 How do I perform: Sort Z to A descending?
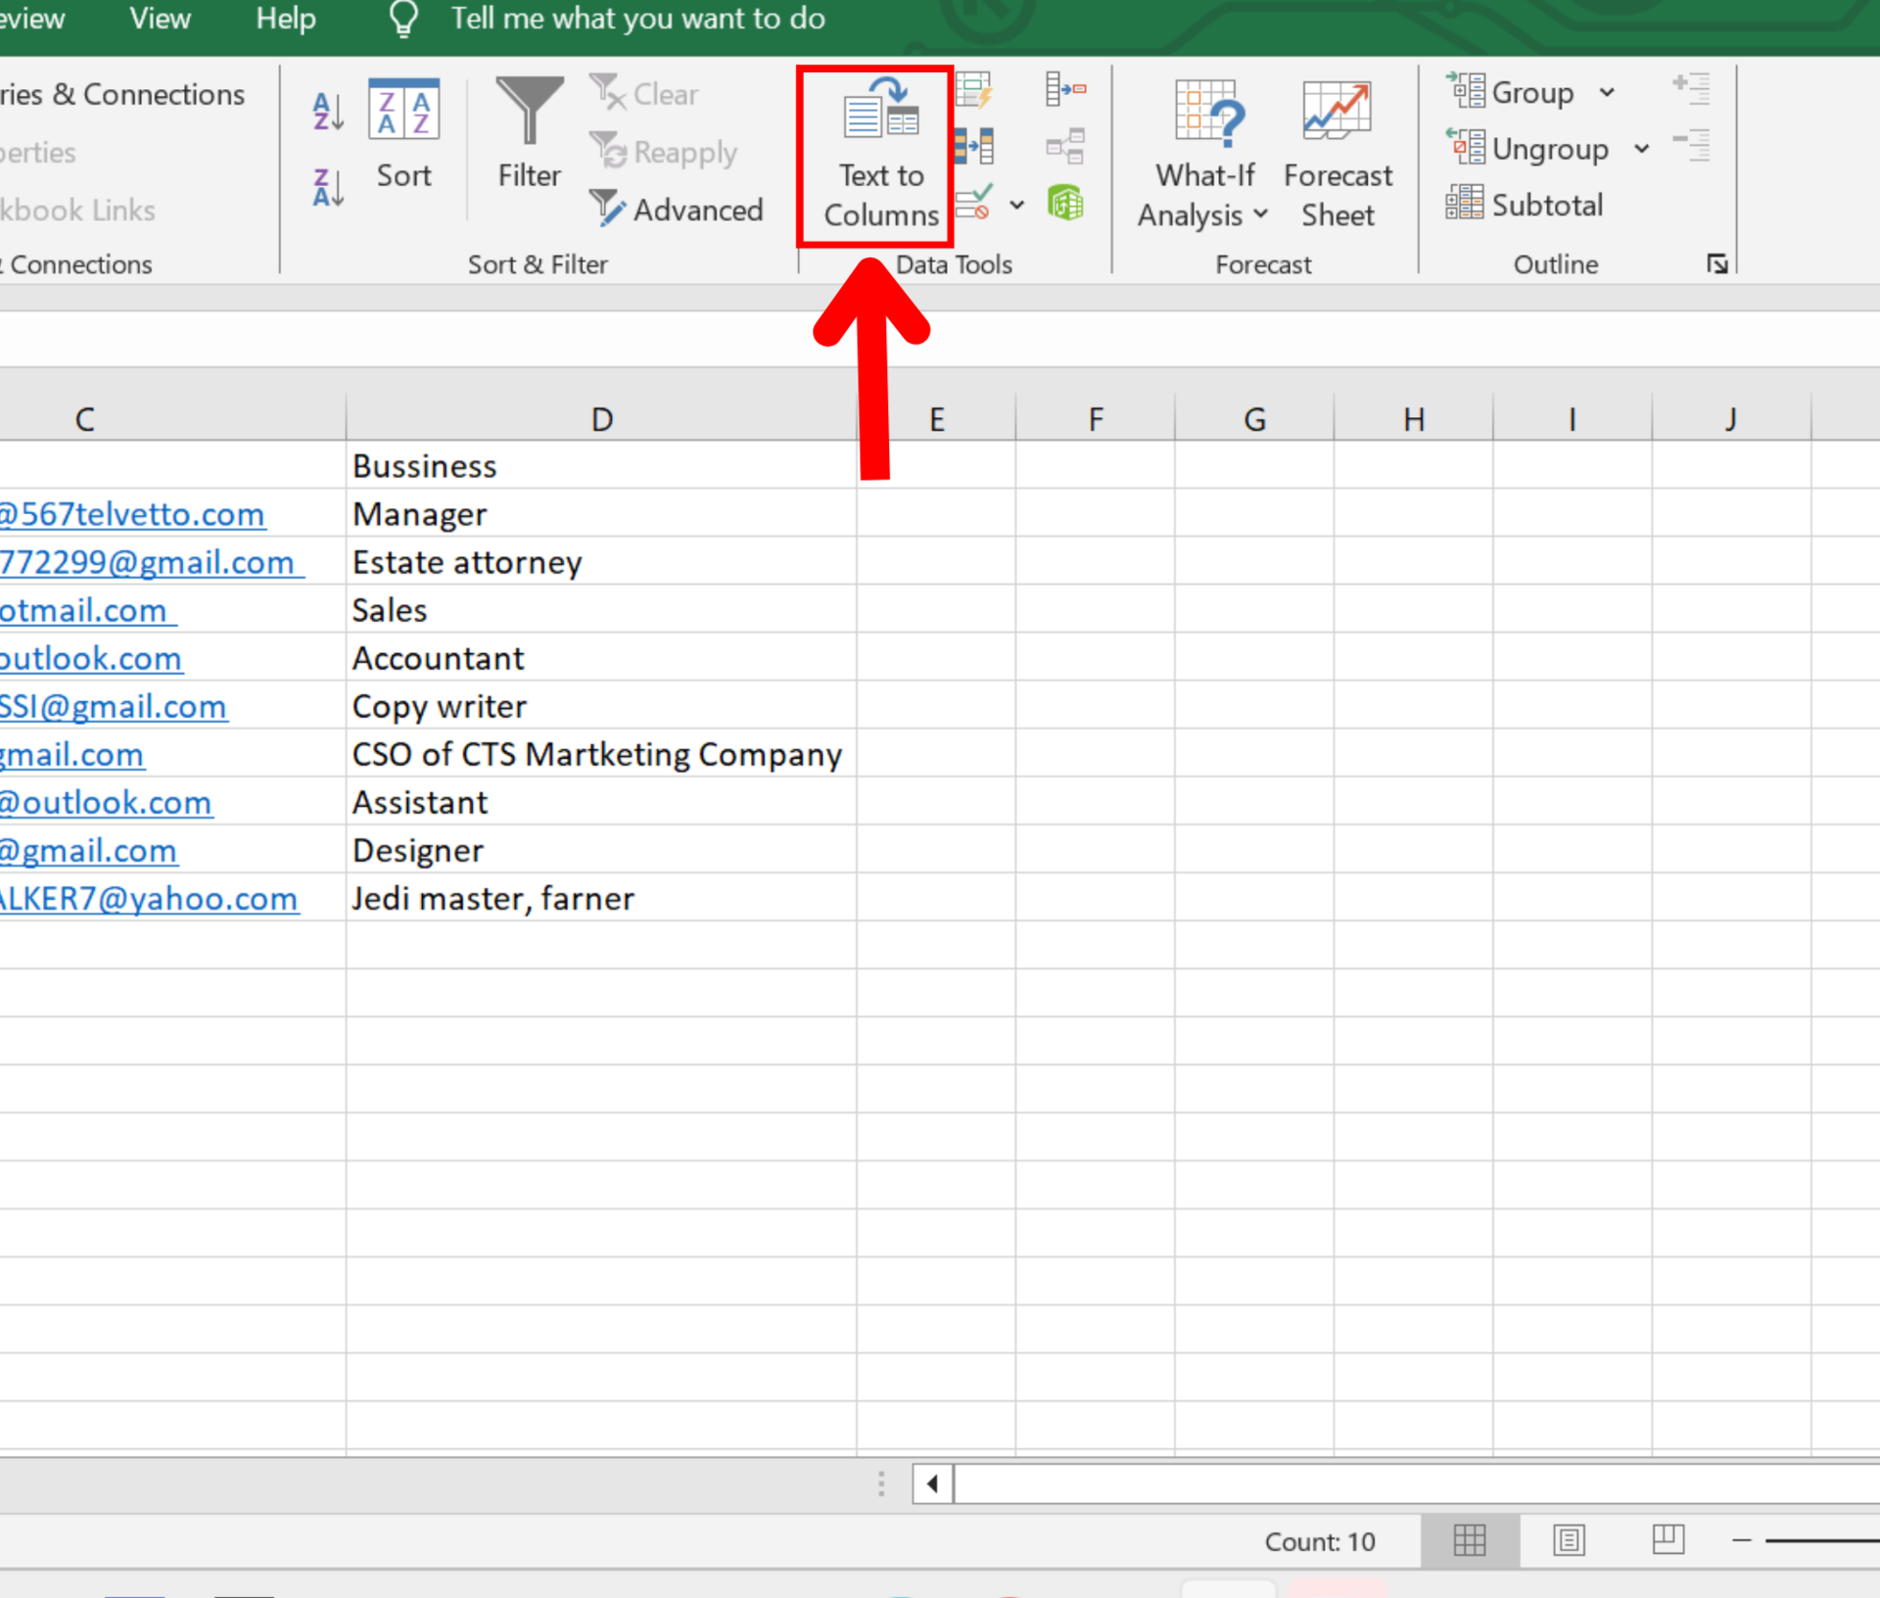pyautogui.click(x=328, y=186)
